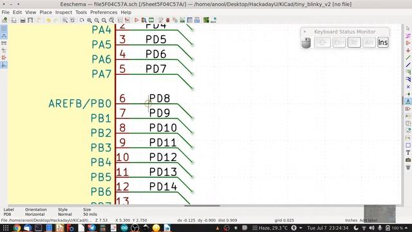The width and height of the screenshot is (412, 232).
Task: Click the Print schematic icon
Action: [x=23, y=20]
